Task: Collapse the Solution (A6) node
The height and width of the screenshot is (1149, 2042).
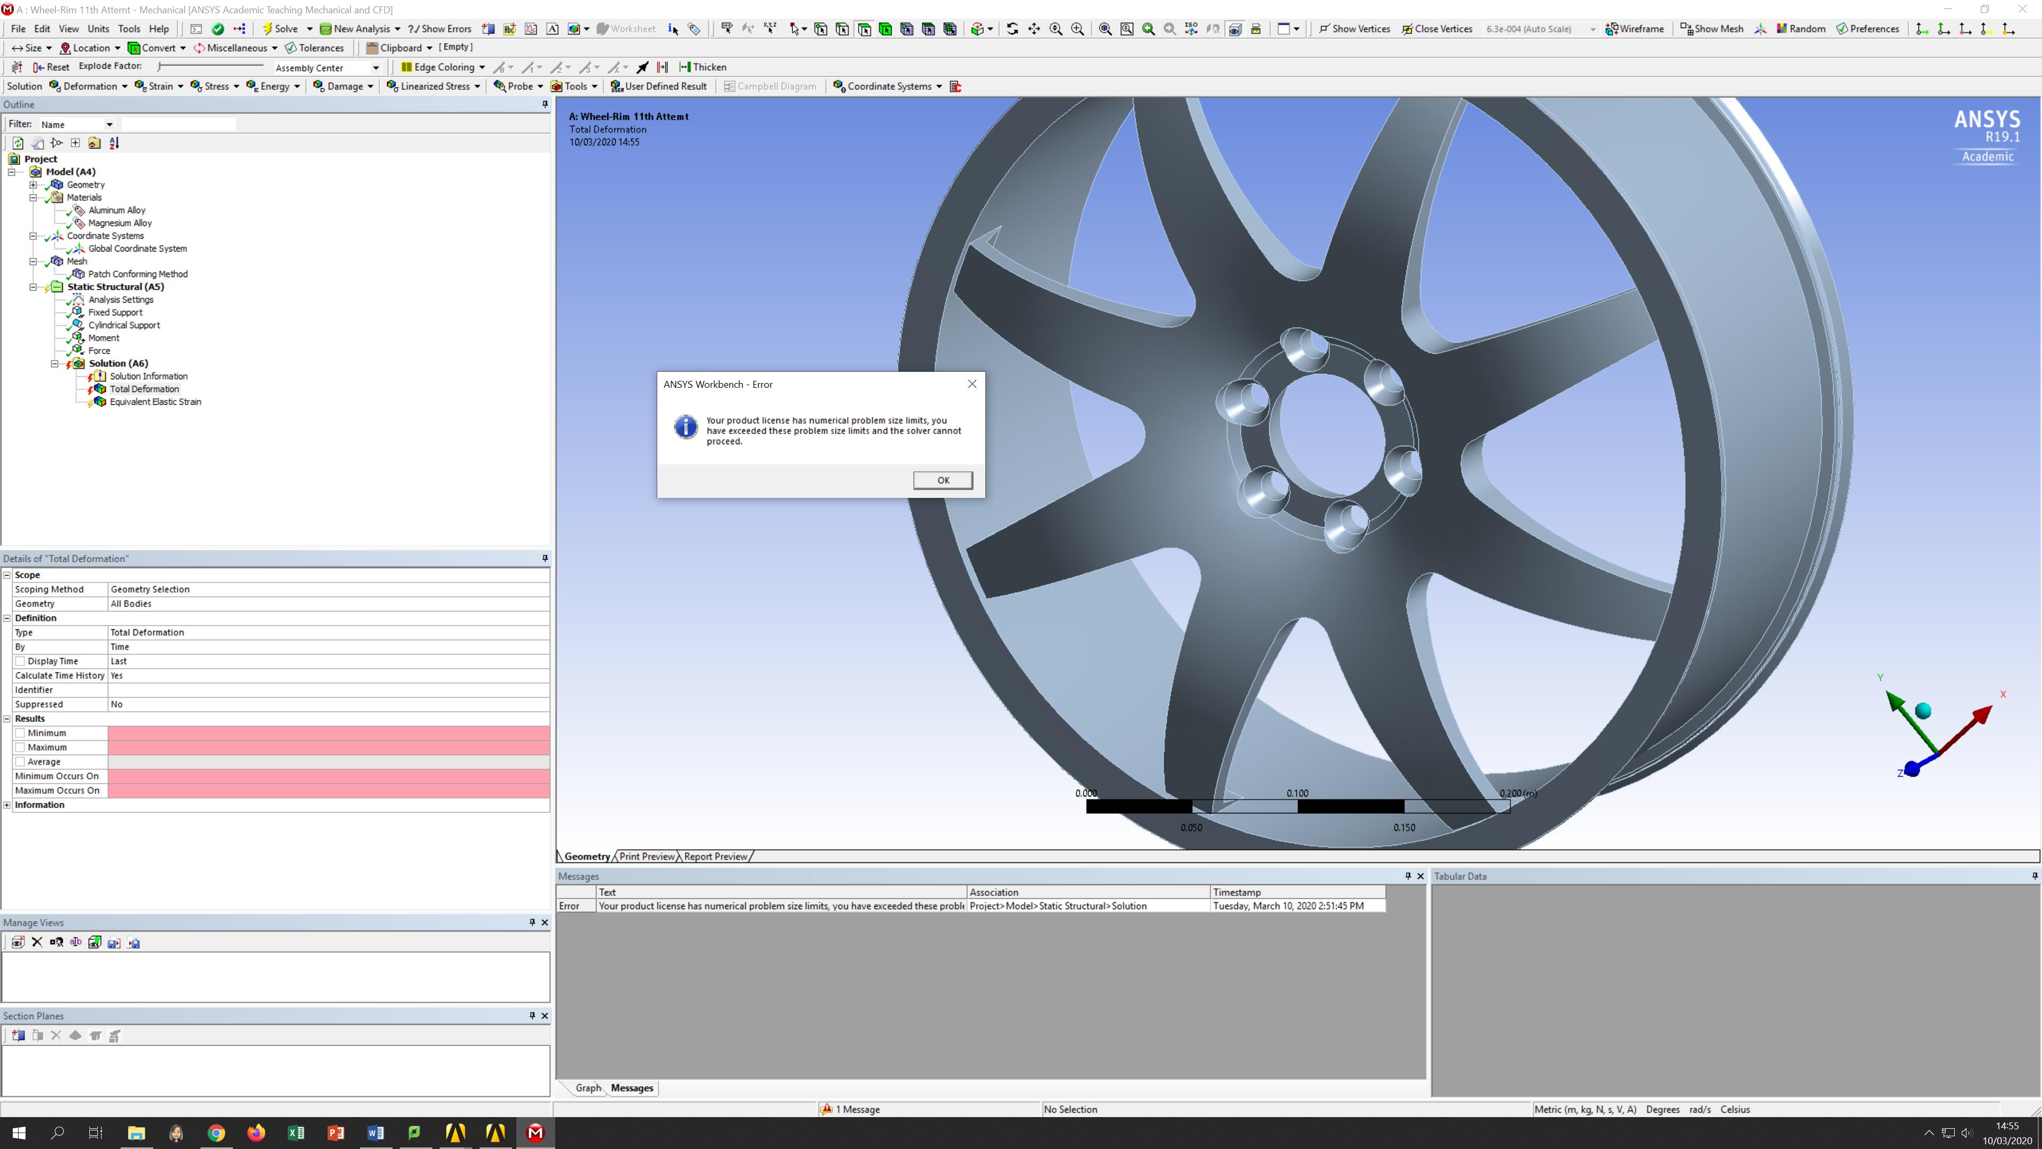Action: 55,364
